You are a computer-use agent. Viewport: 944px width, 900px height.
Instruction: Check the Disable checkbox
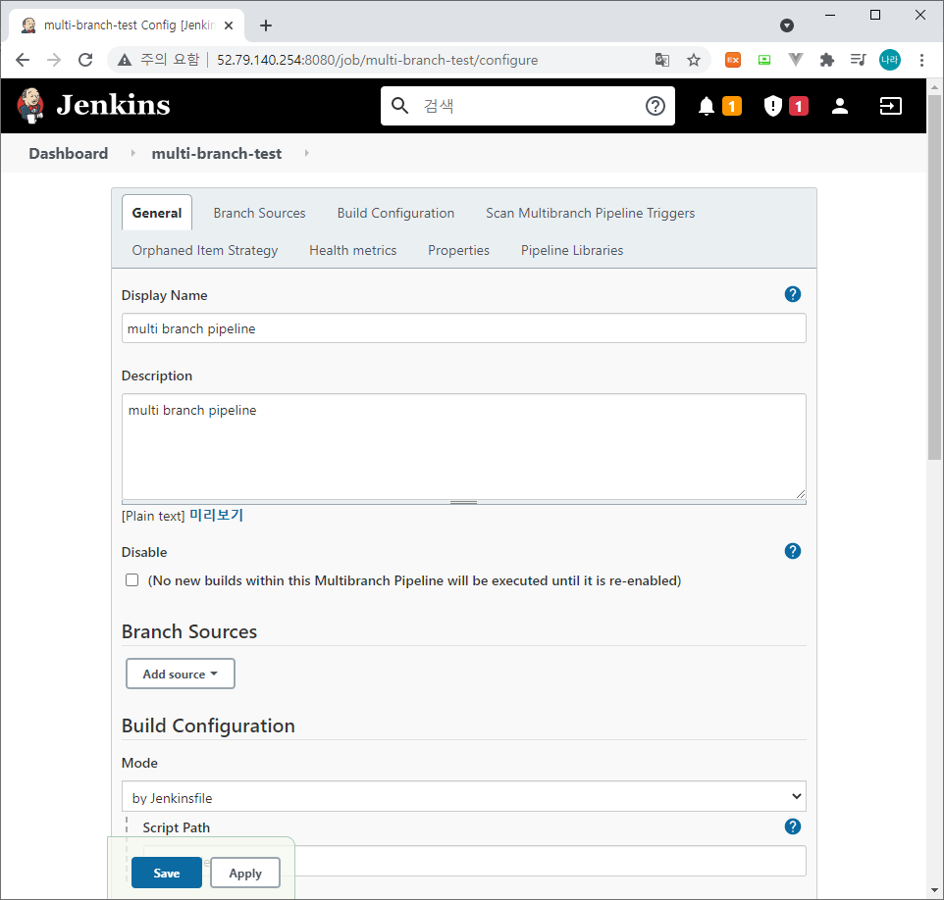(x=131, y=580)
